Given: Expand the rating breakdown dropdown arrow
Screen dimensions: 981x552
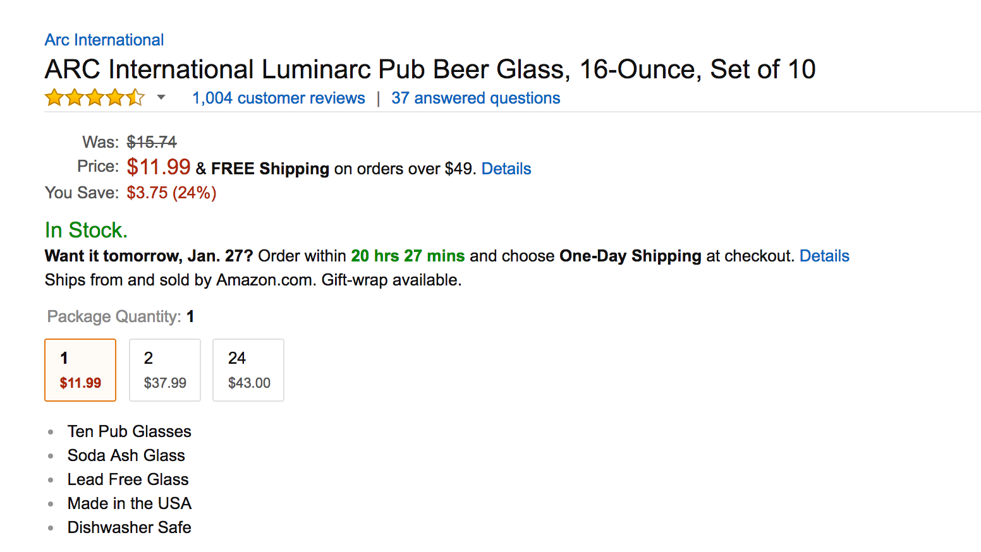Looking at the screenshot, I should click(x=161, y=97).
